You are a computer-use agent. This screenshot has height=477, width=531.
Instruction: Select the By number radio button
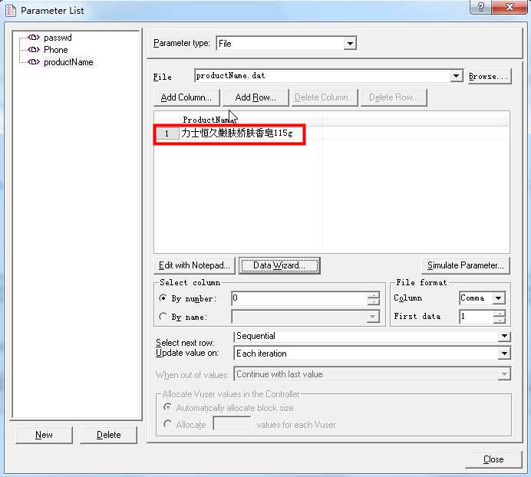(163, 298)
